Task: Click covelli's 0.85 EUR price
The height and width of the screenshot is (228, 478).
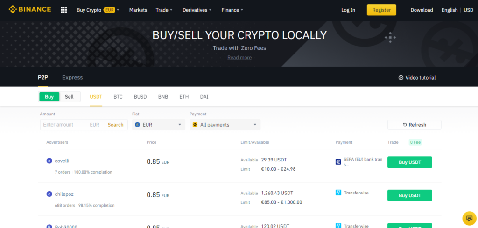Action: 158,162
